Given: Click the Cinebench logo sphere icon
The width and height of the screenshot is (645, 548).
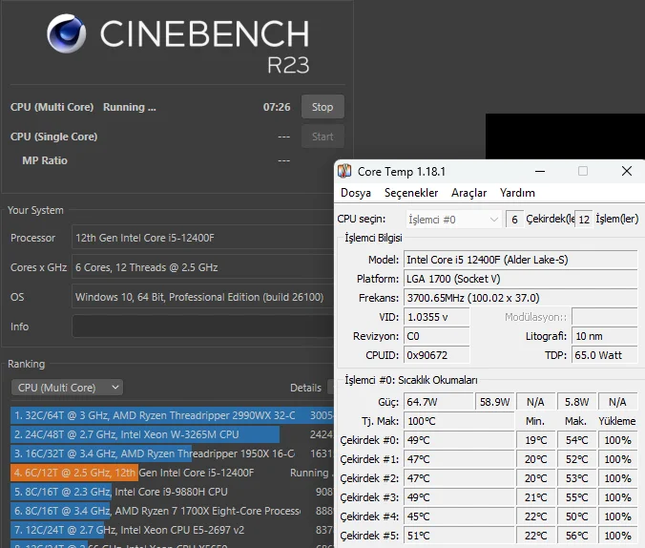Looking at the screenshot, I should point(66,33).
